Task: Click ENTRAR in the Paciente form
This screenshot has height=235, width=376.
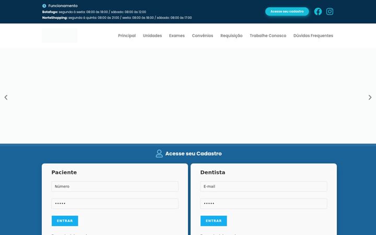Action: [x=65, y=221]
